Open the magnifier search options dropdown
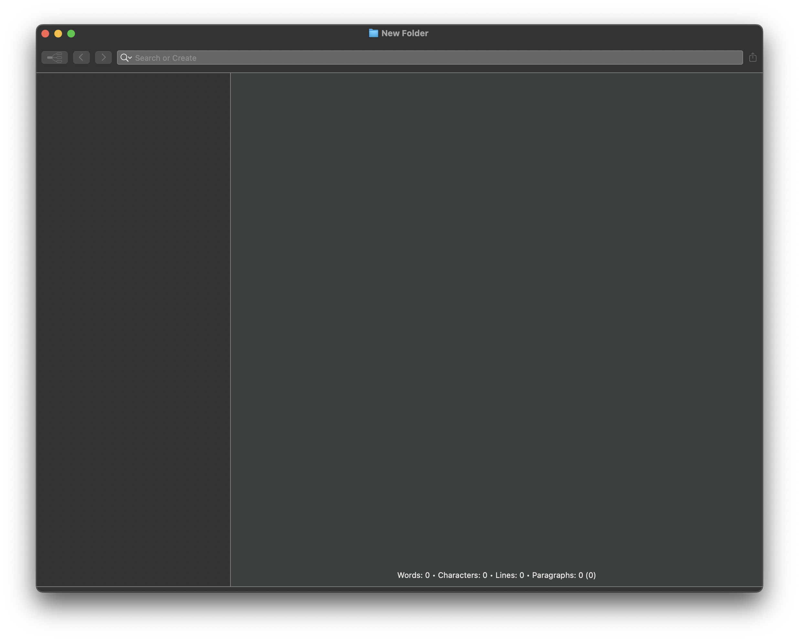Screen dimensions: 799x640 (x=126, y=58)
